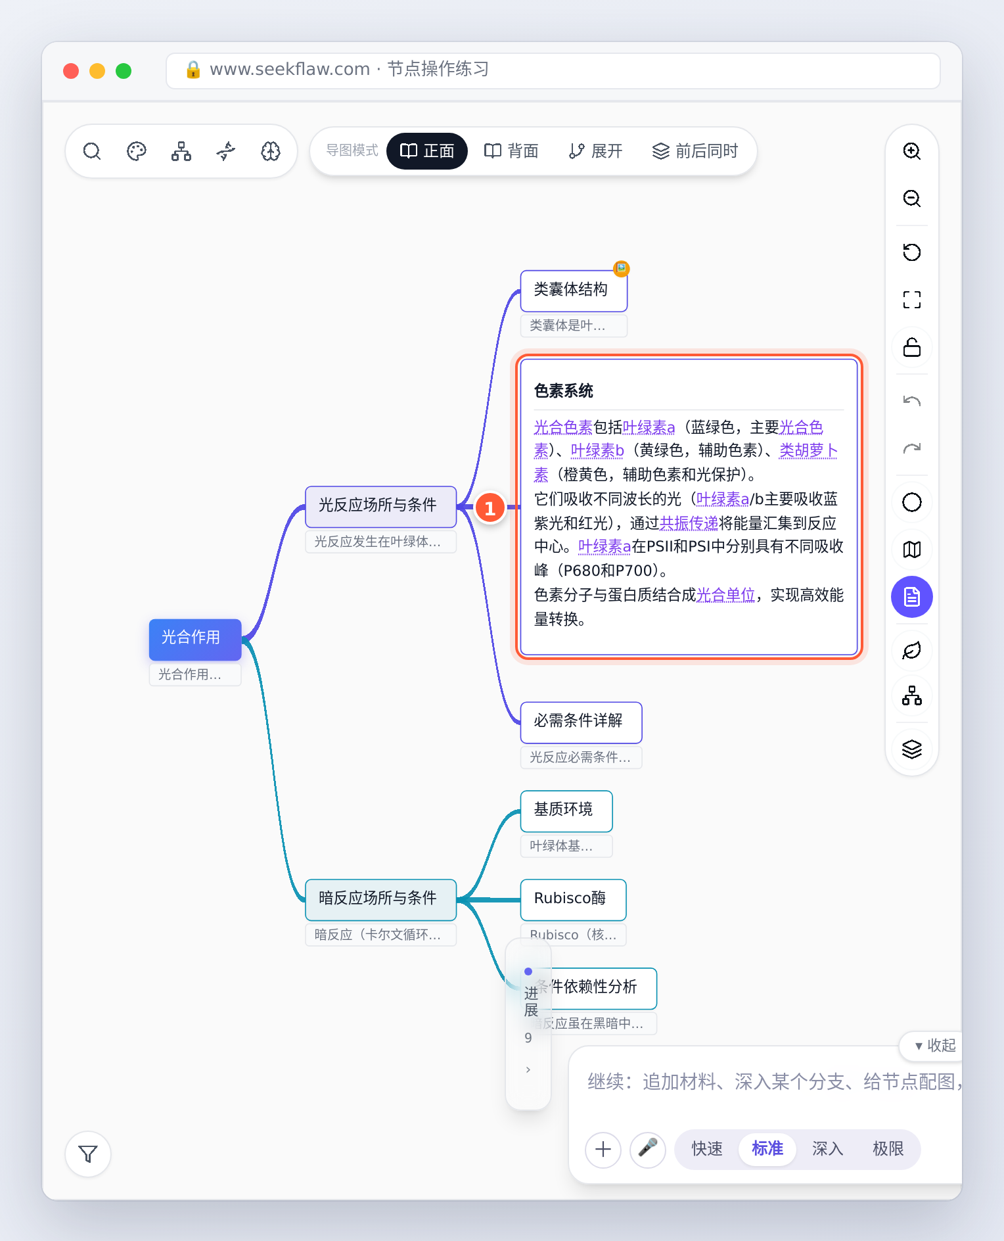This screenshot has width=1004, height=1241.
Task: Select the 必需条件详解 node
Action: [x=582, y=722]
